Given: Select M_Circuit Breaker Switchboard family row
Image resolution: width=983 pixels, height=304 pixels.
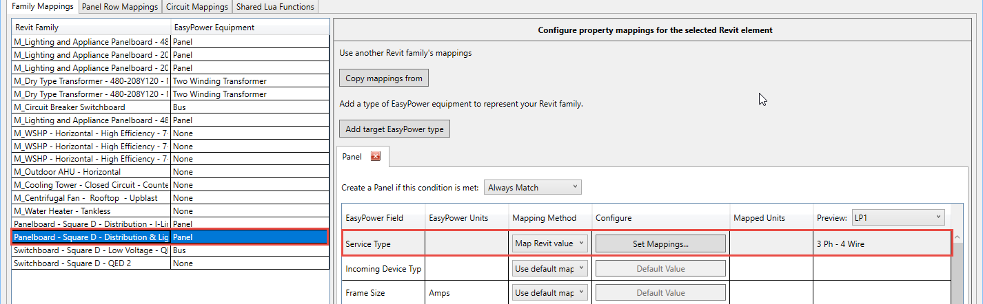Looking at the screenshot, I should [x=91, y=107].
